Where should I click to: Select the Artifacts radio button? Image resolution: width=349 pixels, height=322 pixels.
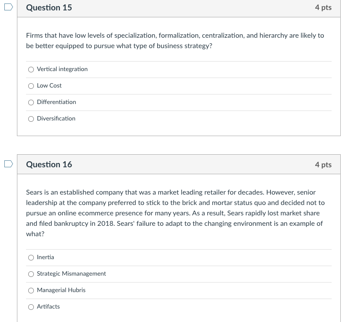(31, 307)
